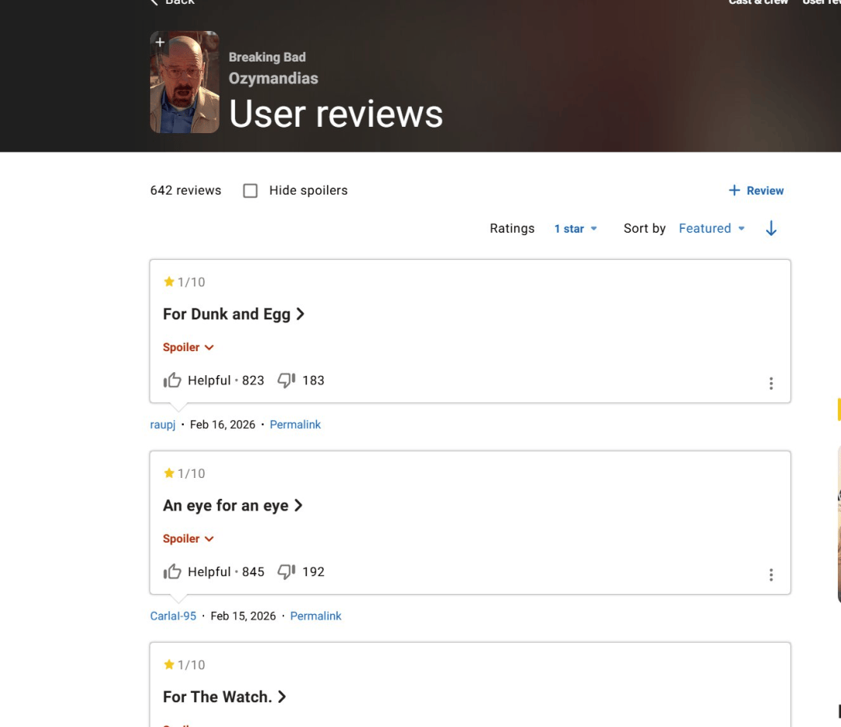Click the Review button to add review
841x727 pixels.
pyautogui.click(x=756, y=191)
